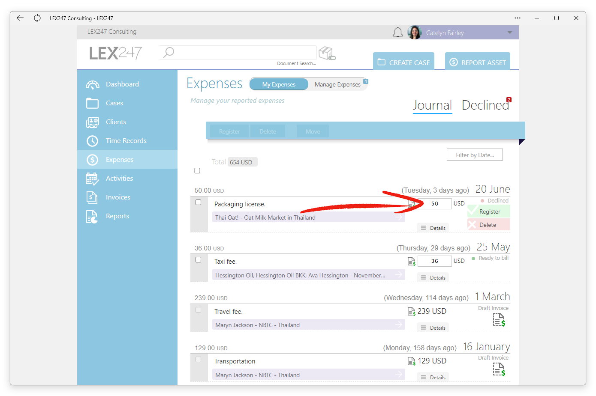596x396 pixels.
Task: Delete the 20 June declined expense
Action: point(489,225)
